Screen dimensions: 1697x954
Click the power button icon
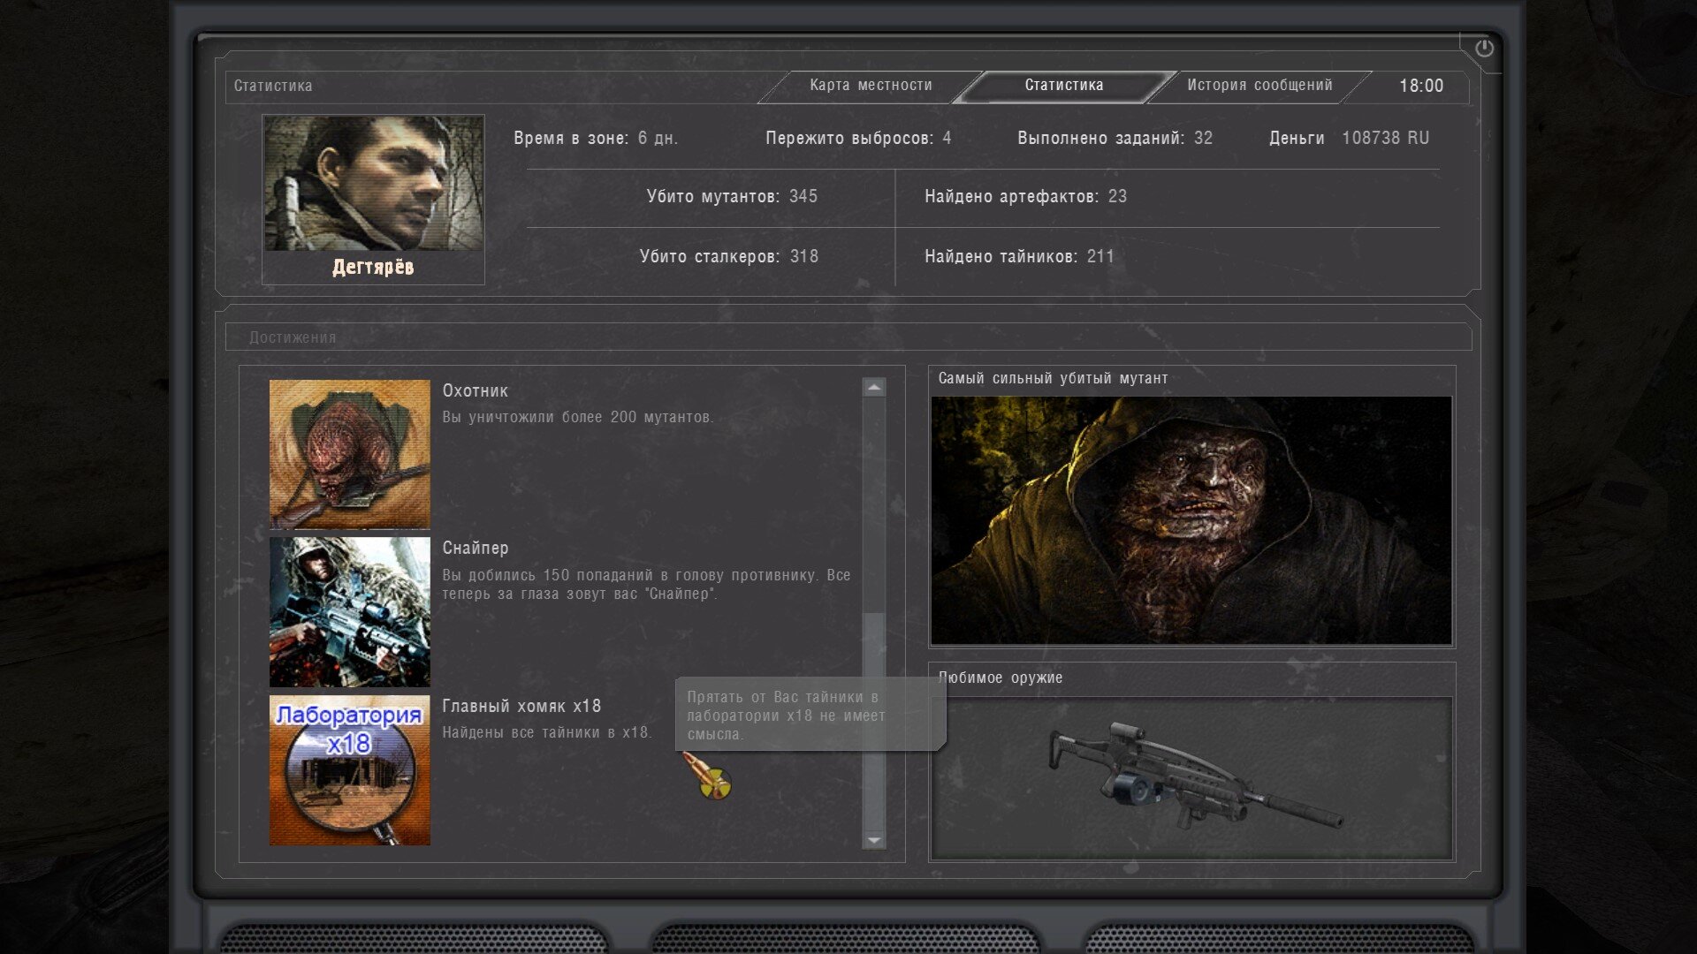(x=1484, y=49)
